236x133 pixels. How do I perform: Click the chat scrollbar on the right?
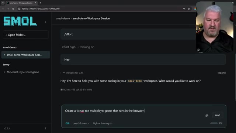tap(235, 77)
